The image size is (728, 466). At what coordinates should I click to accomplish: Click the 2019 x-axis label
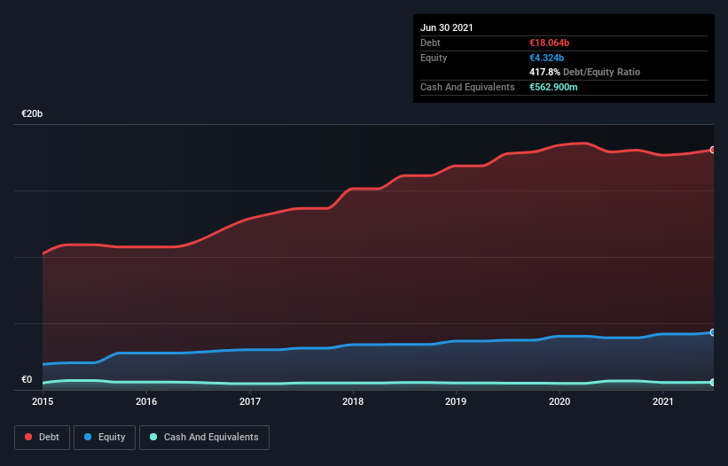pos(456,401)
